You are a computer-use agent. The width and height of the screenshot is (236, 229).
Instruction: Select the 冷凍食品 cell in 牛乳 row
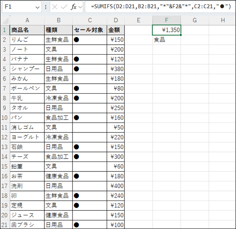(x=58, y=98)
